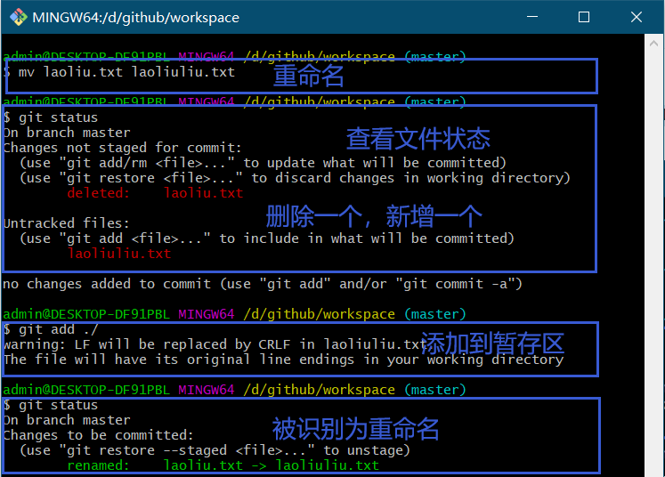Click the second '$ git status' command
The height and width of the screenshot is (477, 665).
pyautogui.click(x=51, y=405)
